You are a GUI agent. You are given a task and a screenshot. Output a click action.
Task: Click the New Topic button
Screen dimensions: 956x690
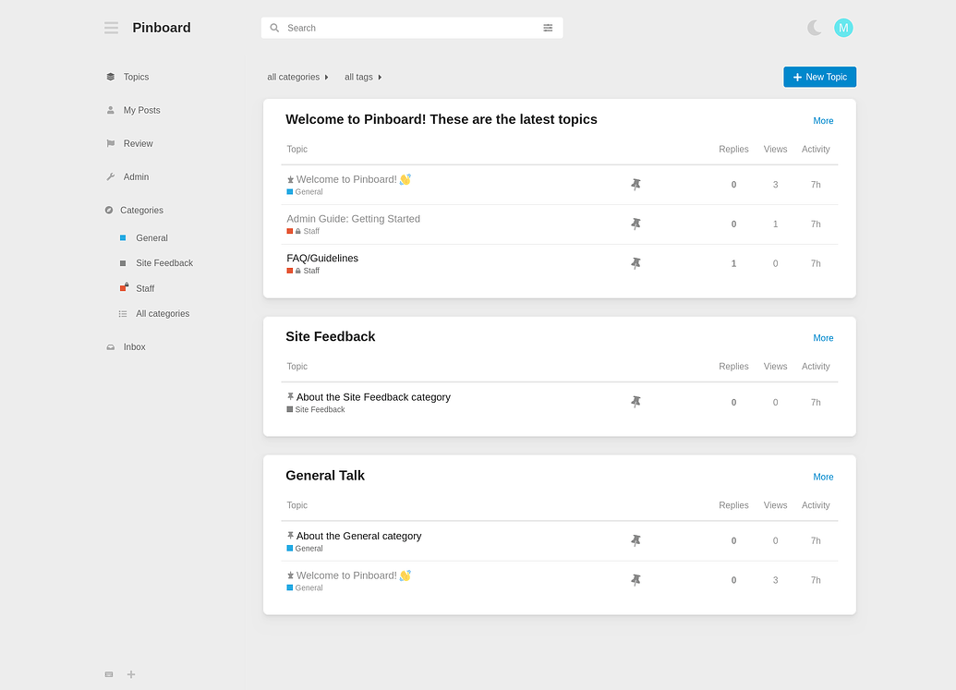point(819,77)
